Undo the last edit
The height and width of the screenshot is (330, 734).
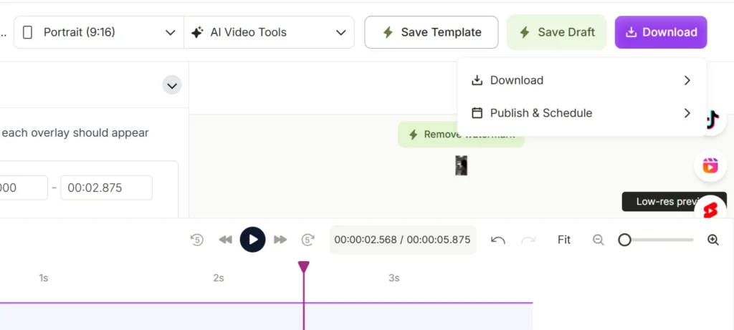[x=498, y=240]
